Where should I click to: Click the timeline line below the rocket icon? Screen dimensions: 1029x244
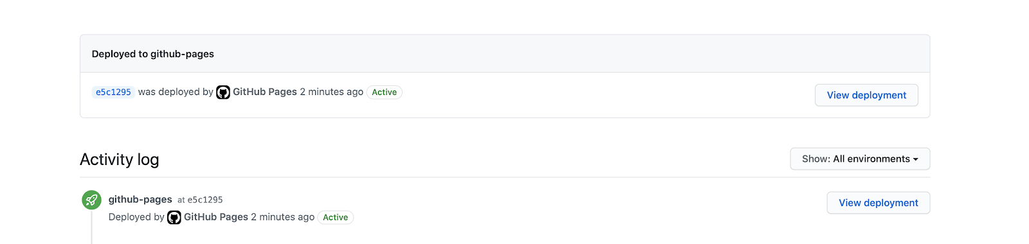91,227
